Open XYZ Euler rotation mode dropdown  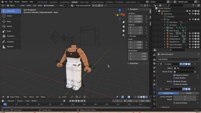pyautogui.click(x=138, y=36)
